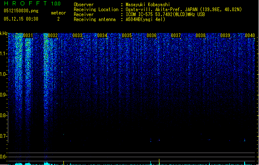
Task: Click the Receiving antenna label
Action: point(95,19)
